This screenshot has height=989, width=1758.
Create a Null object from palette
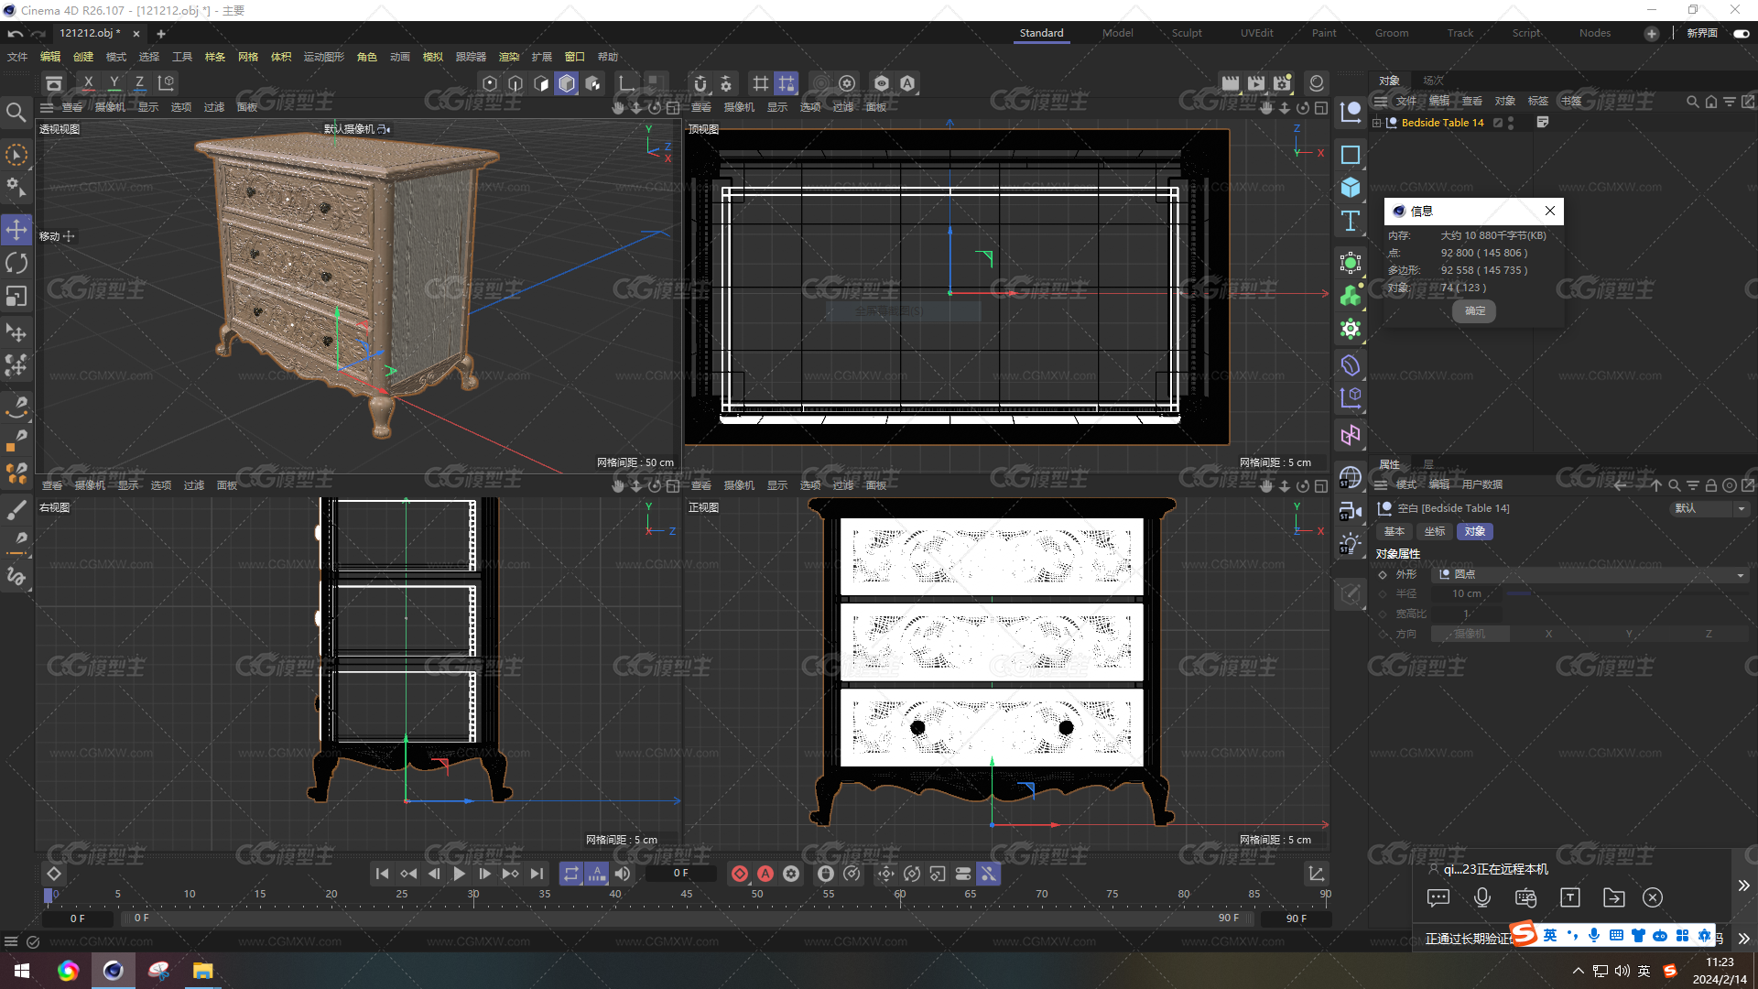1351,113
